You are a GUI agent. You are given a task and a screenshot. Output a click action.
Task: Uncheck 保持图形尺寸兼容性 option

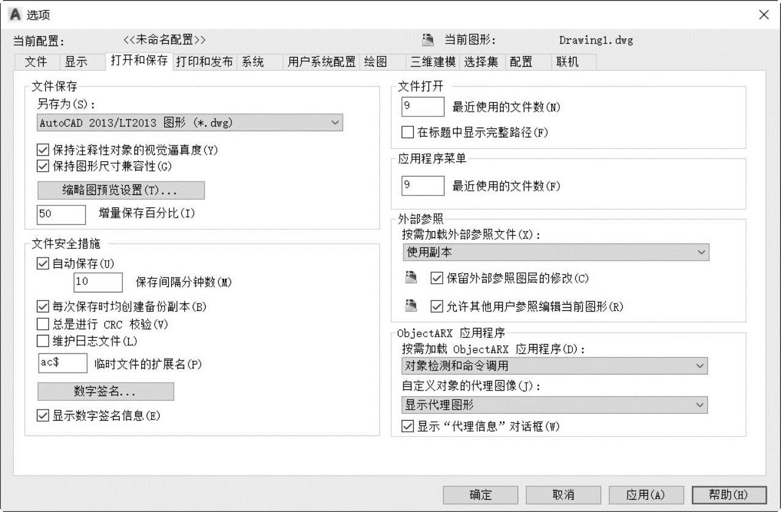pos(42,166)
